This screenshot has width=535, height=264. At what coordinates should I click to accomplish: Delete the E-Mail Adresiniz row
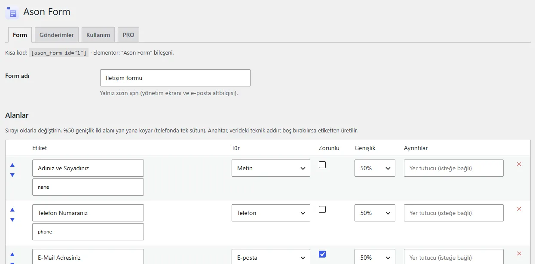(x=519, y=254)
